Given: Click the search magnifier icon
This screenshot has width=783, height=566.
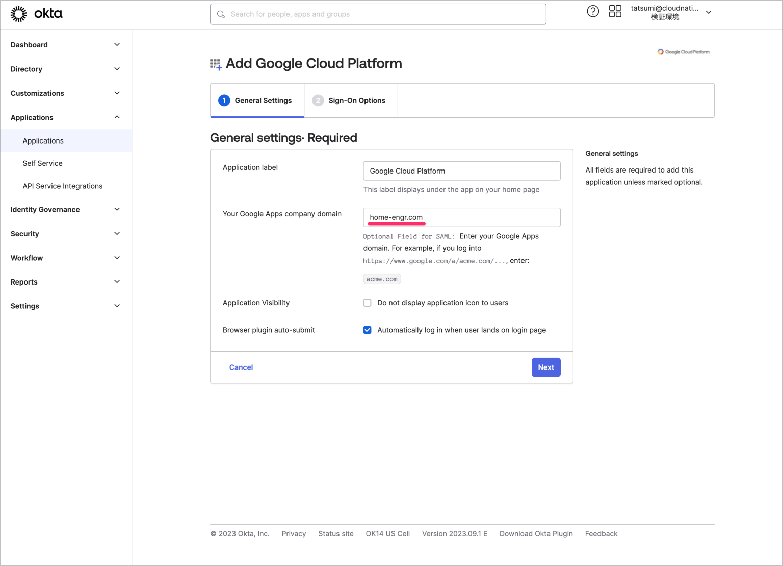Looking at the screenshot, I should 221,14.
